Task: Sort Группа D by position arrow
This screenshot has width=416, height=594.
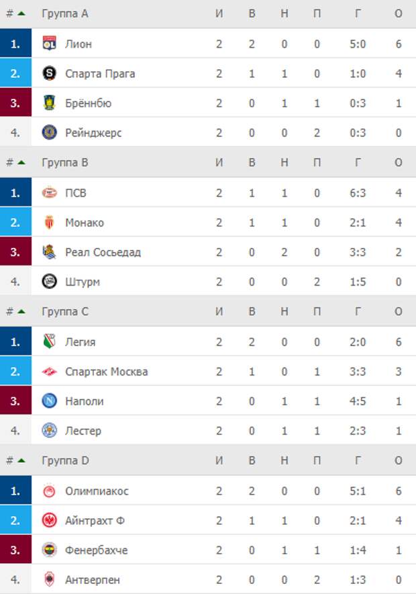Action: pos(21,461)
